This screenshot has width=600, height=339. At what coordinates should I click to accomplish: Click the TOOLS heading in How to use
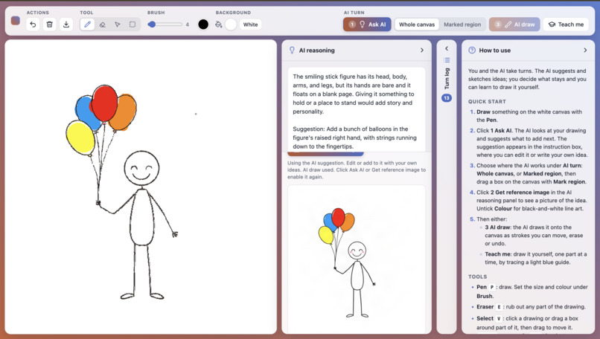(x=477, y=277)
